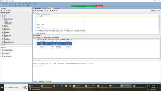Expand the SCOTT connection node
This screenshot has width=161, height=91.
click(x=1, y=15)
